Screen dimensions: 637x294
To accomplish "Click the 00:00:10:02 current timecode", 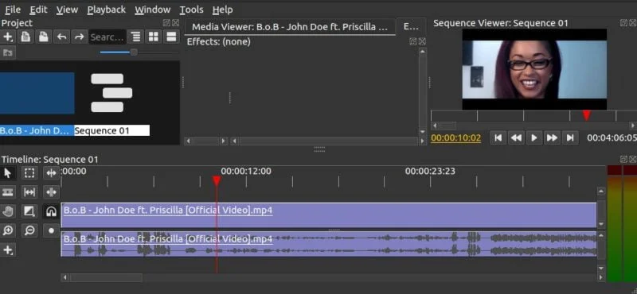I will 455,138.
